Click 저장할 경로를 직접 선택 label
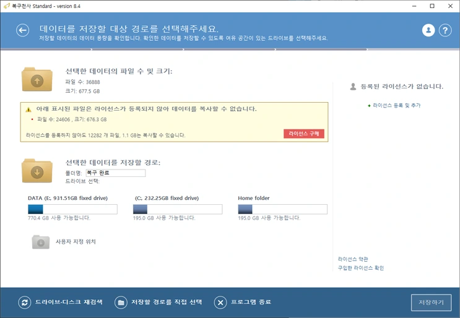Viewport: 460px width, 318px height. pos(167,302)
